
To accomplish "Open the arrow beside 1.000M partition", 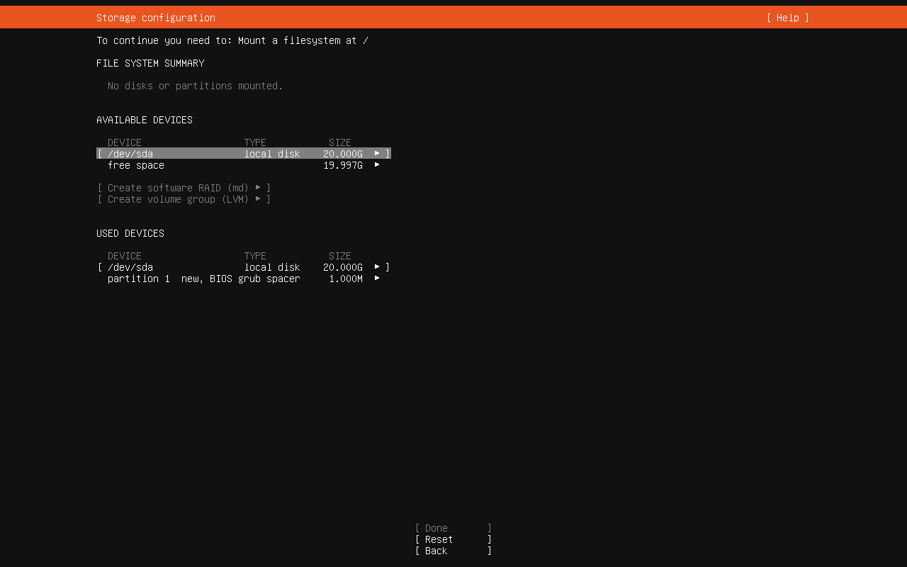I will coord(377,279).
